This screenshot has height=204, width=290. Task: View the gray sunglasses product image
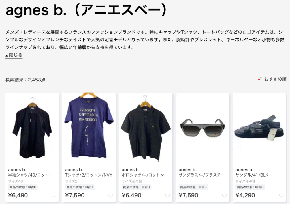[202, 128]
